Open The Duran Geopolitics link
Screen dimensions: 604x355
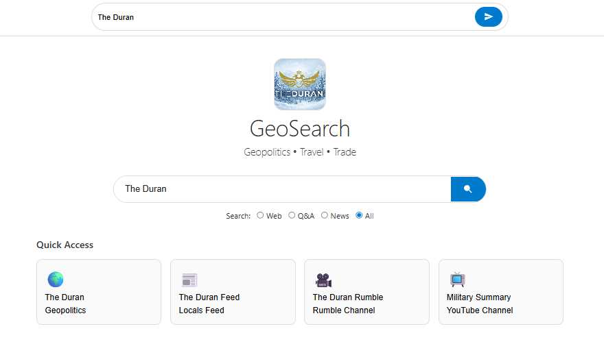pos(65,297)
